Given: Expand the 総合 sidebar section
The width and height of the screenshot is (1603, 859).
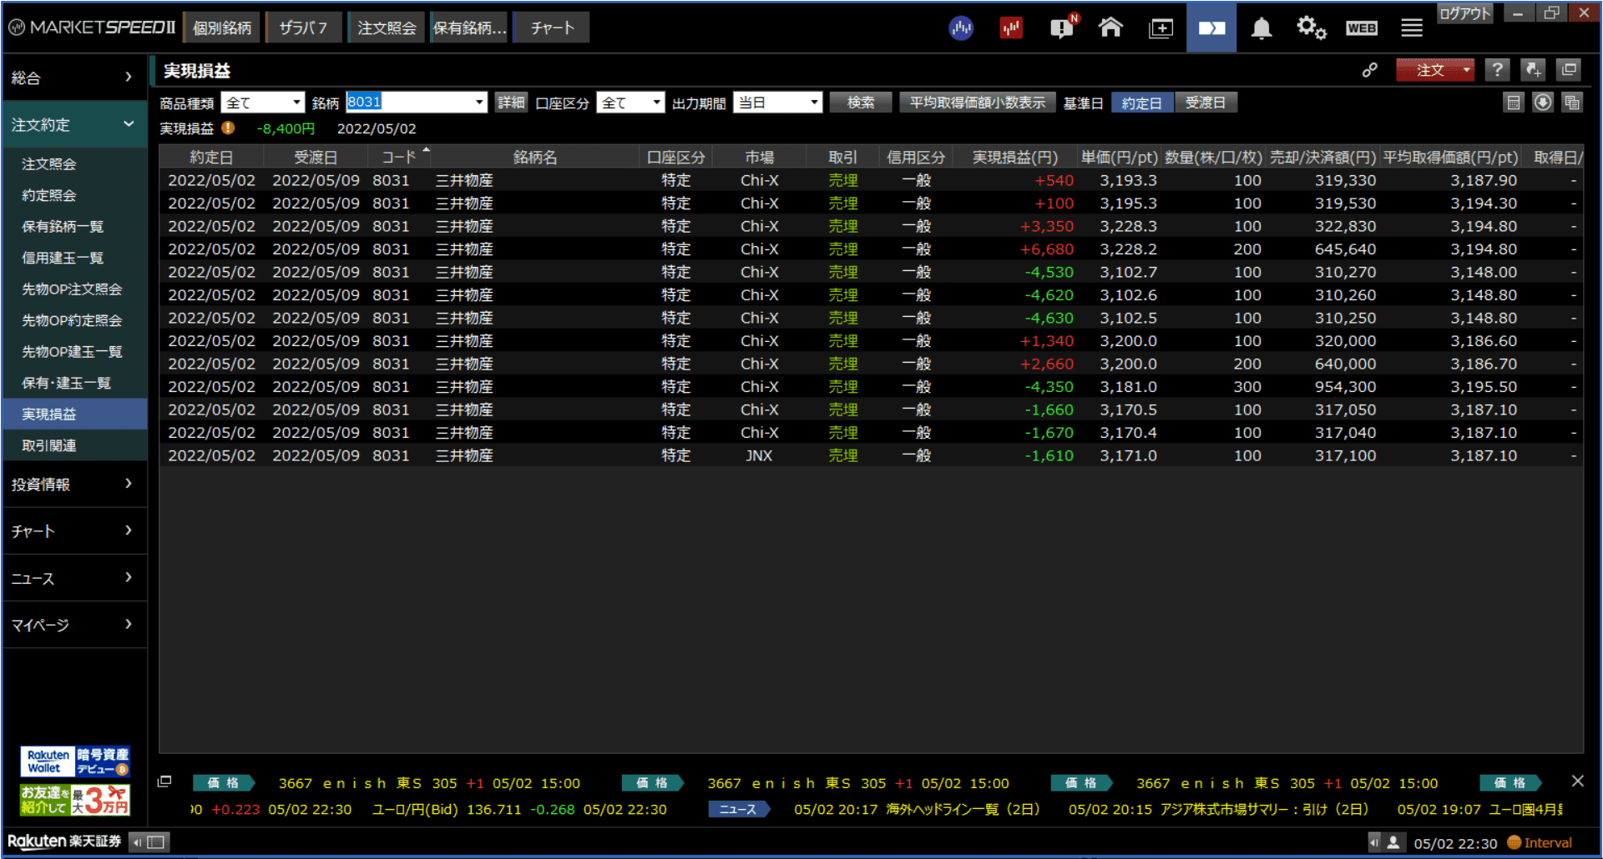Looking at the screenshot, I should (74, 78).
